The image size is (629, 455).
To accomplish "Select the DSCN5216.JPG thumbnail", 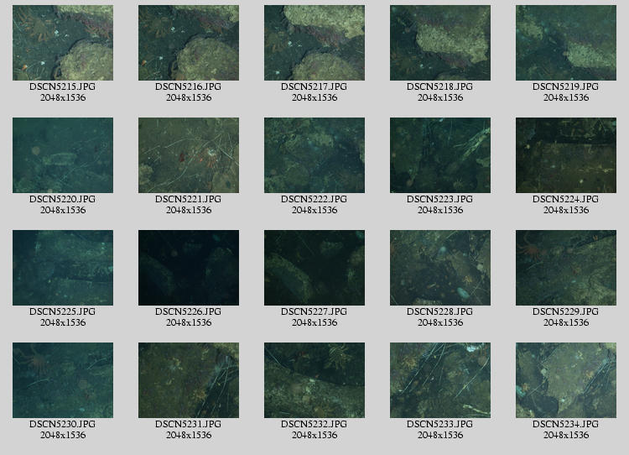I will point(189,43).
